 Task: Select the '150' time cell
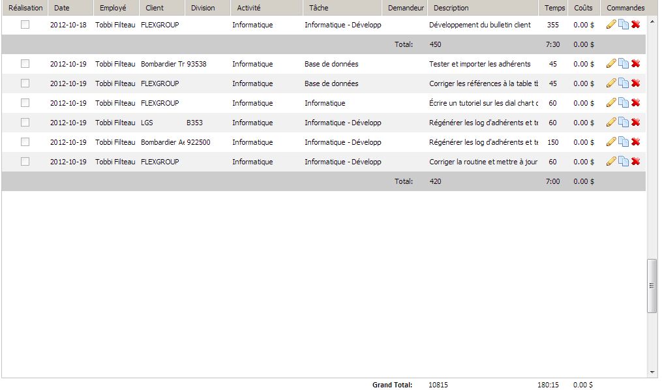point(552,142)
